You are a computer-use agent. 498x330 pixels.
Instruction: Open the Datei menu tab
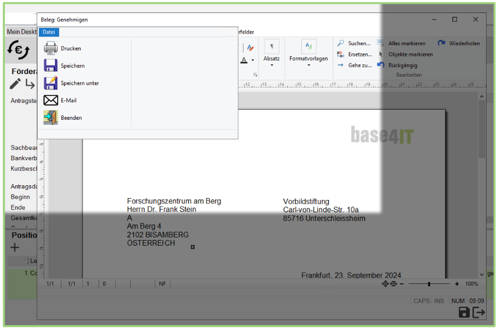click(x=49, y=32)
